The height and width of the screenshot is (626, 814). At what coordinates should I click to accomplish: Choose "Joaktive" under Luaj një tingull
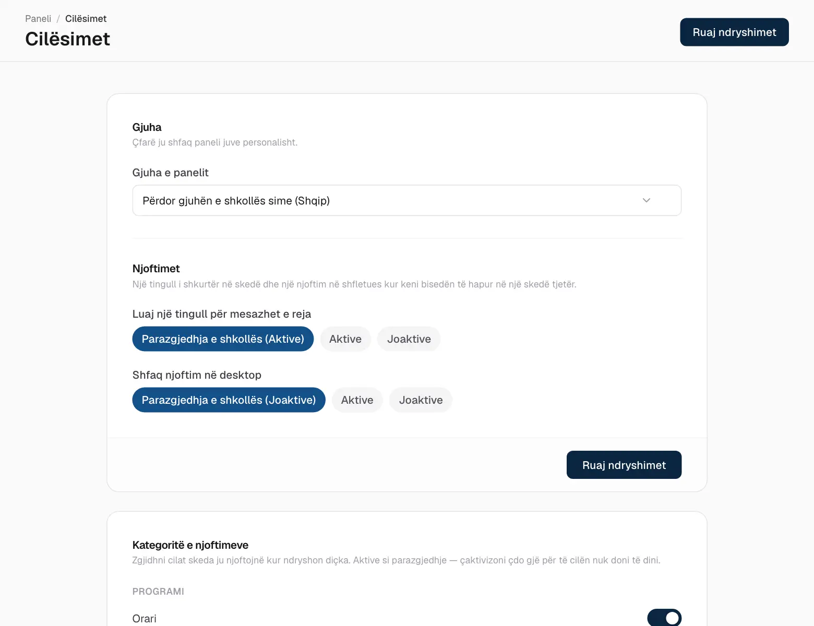tap(409, 339)
